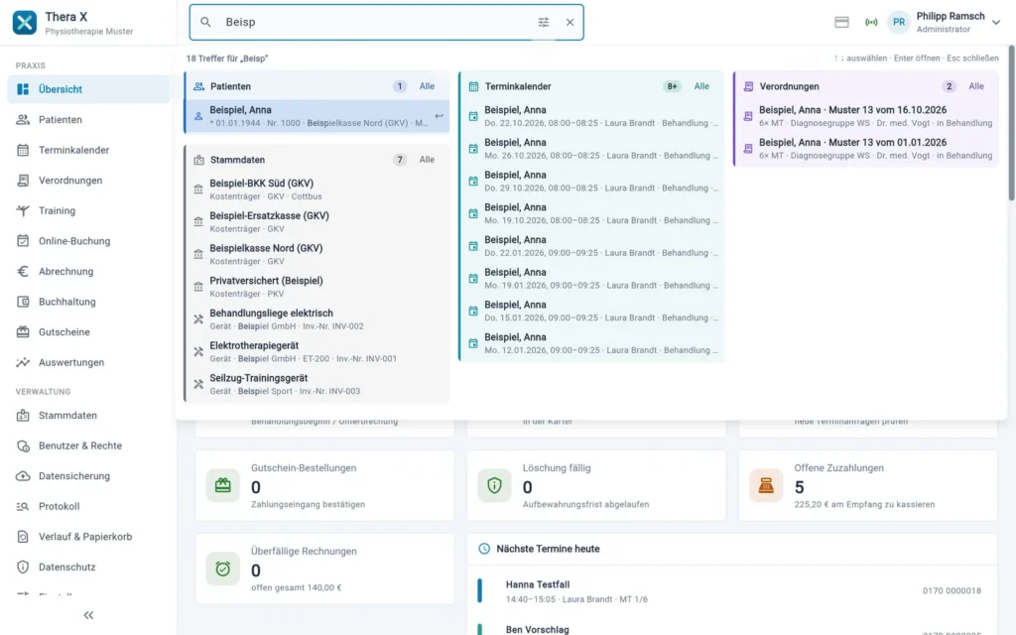Select Privatversichert (Beispiel) result
Screen dimensions: 1016x635
(317, 287)
